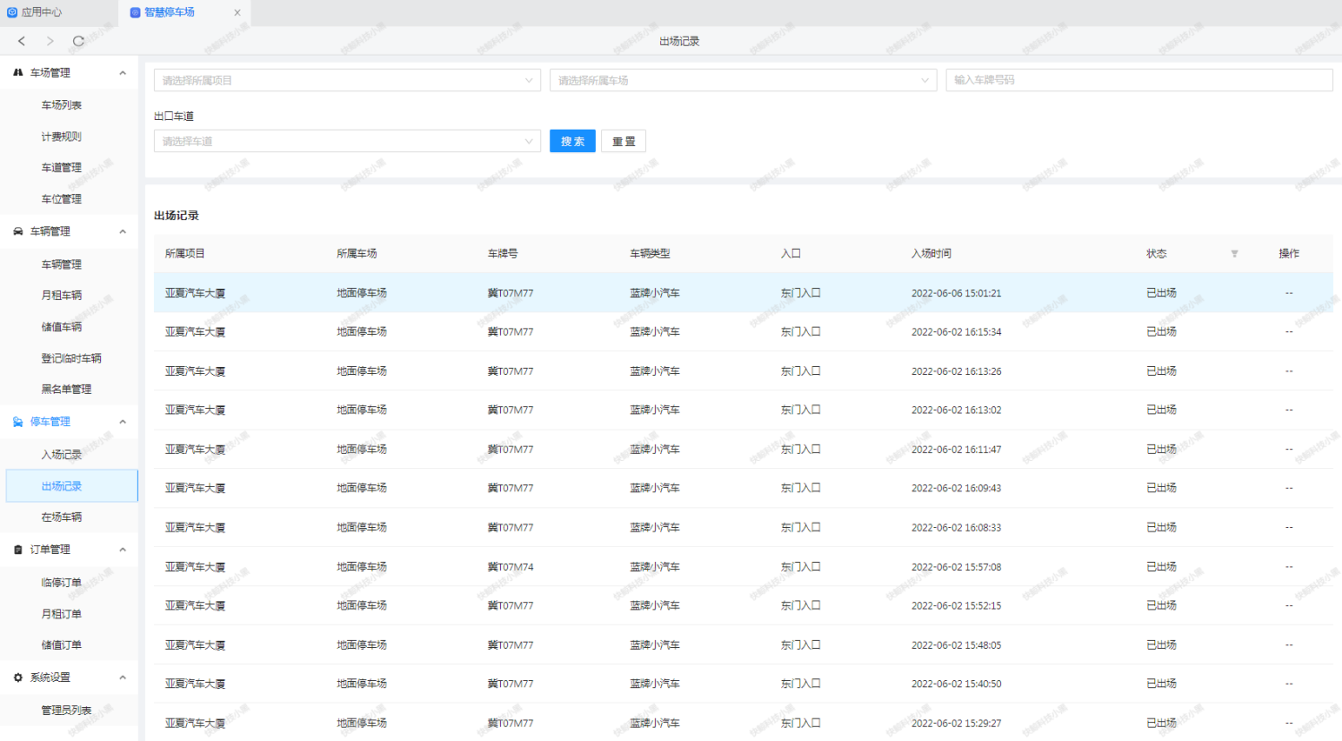1342x741 pixels.
Task: Open 在场车辆 in the sidebar
Action: [62, 517]
